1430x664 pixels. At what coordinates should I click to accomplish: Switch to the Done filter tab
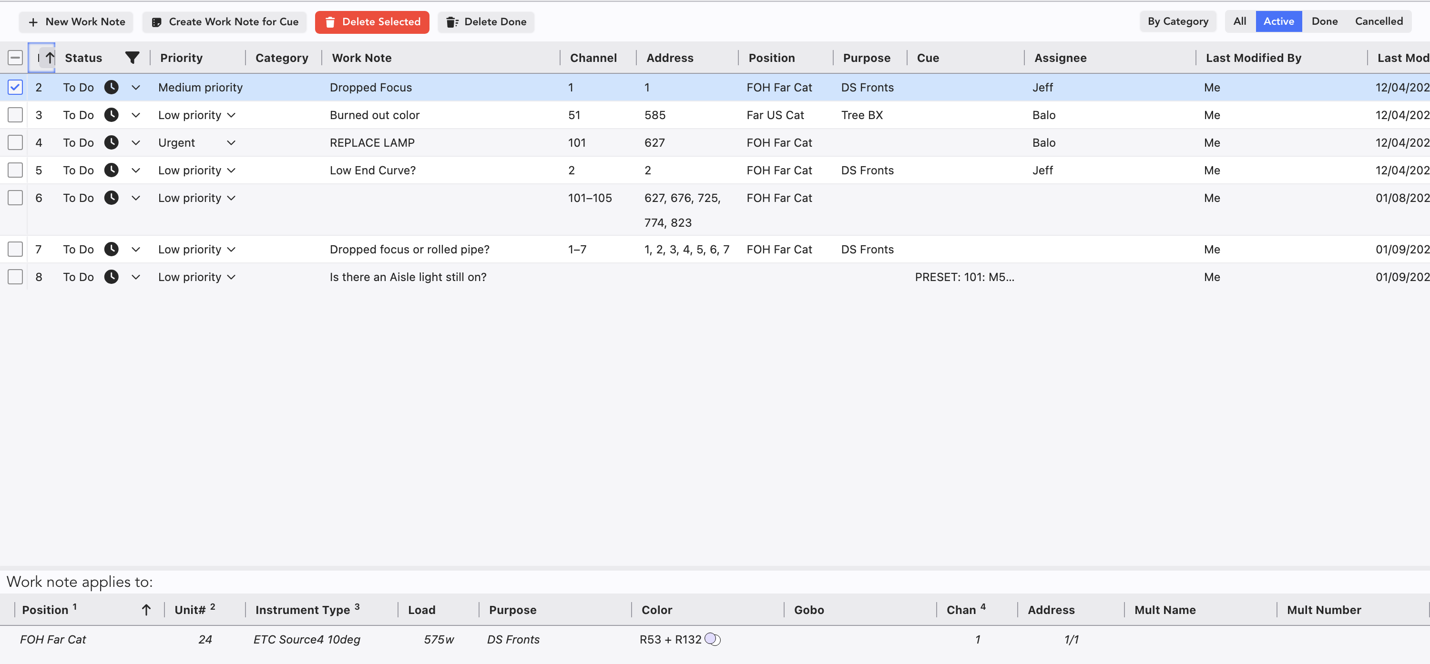(x=1324, y=21)
